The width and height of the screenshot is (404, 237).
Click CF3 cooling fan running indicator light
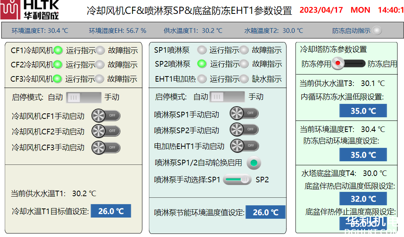click(58, 78)
